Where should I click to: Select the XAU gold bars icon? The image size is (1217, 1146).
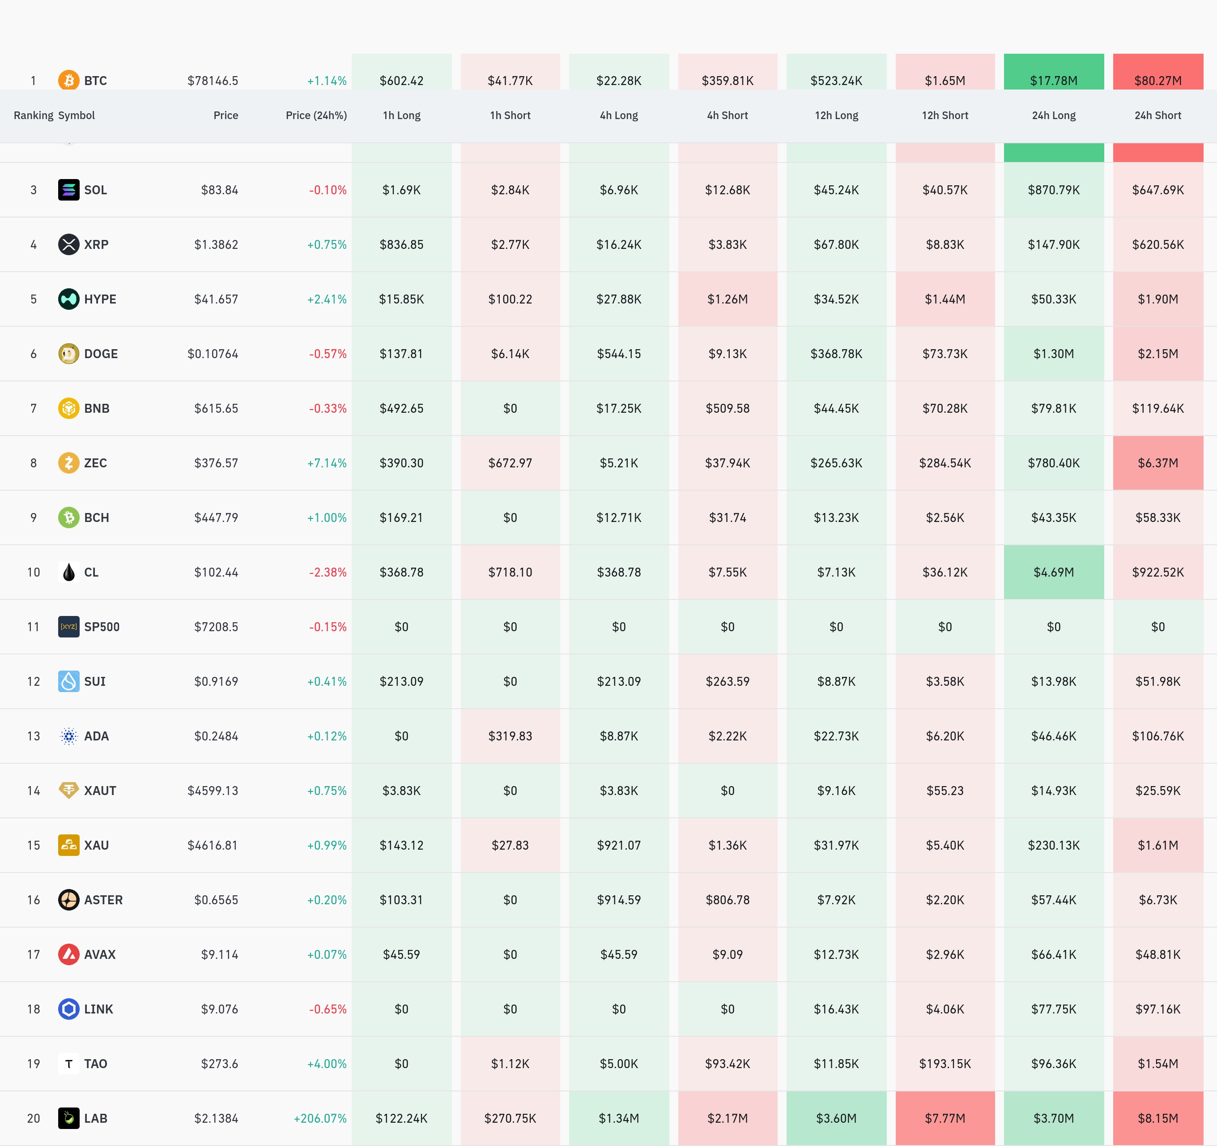[68, 845]
